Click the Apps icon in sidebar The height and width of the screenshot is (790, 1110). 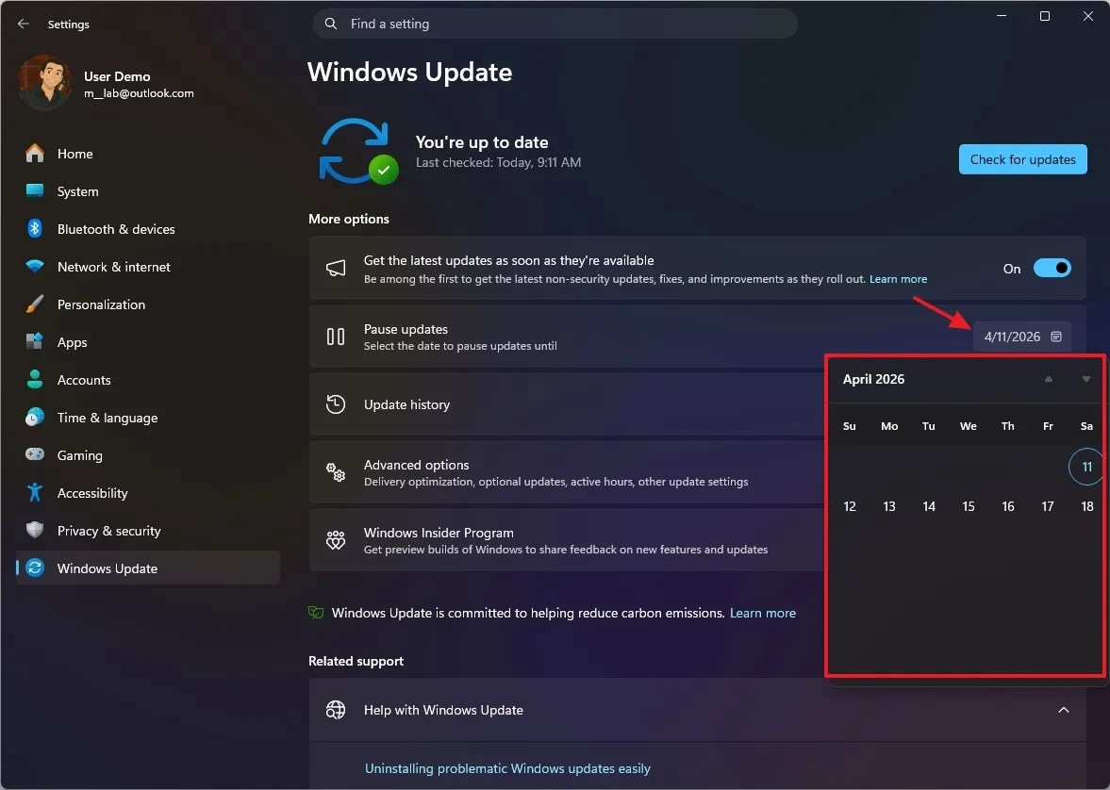click(x=35, y=342)
